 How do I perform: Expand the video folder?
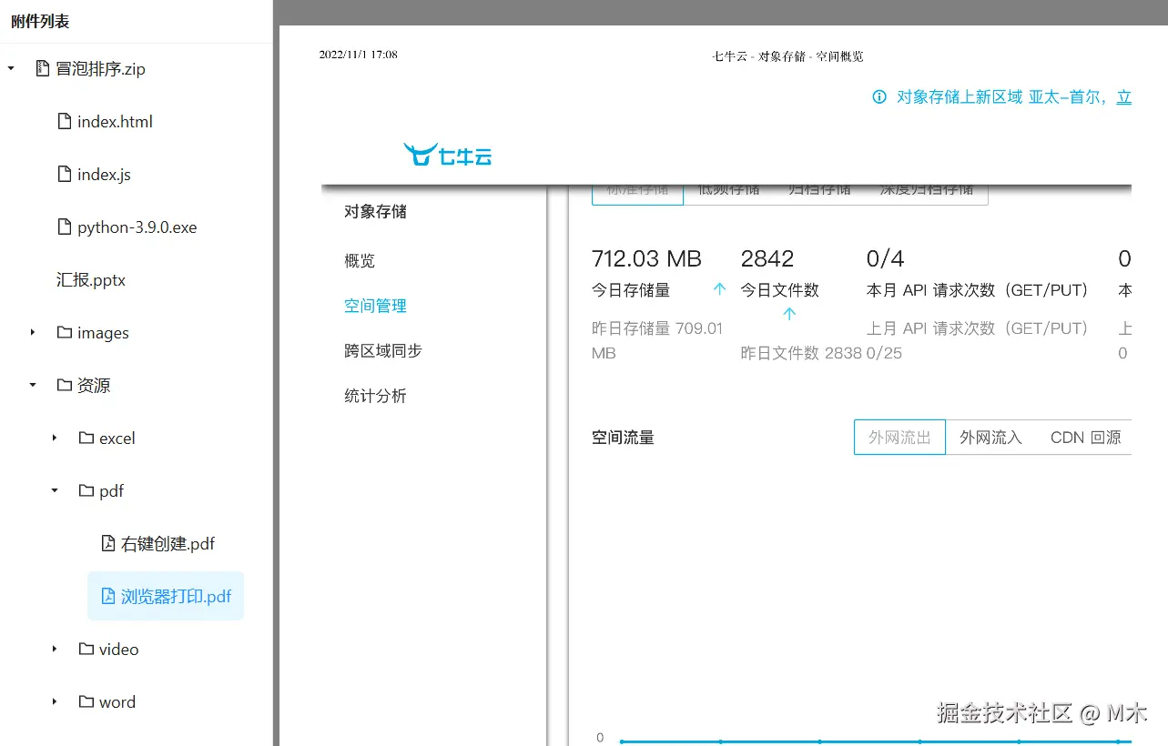pos(55,650)
